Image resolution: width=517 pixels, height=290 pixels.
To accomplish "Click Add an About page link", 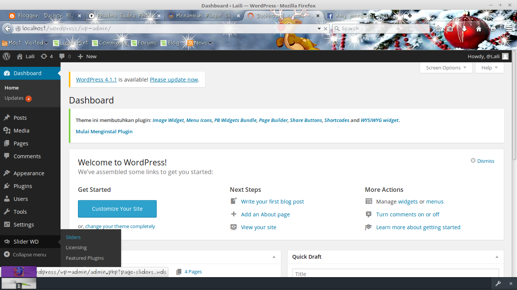I will coord(265,214).
